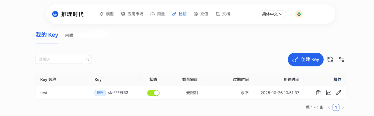Viewport: 374px width, 116px height.
Task: Click the sk-***Ef62 key text
Action: click(118, 93)
